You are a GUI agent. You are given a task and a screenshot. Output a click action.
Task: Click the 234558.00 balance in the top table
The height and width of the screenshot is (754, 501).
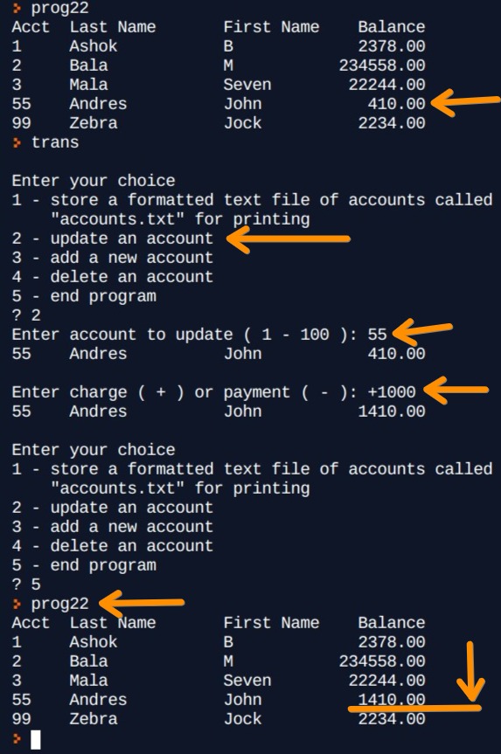point(382,66)
